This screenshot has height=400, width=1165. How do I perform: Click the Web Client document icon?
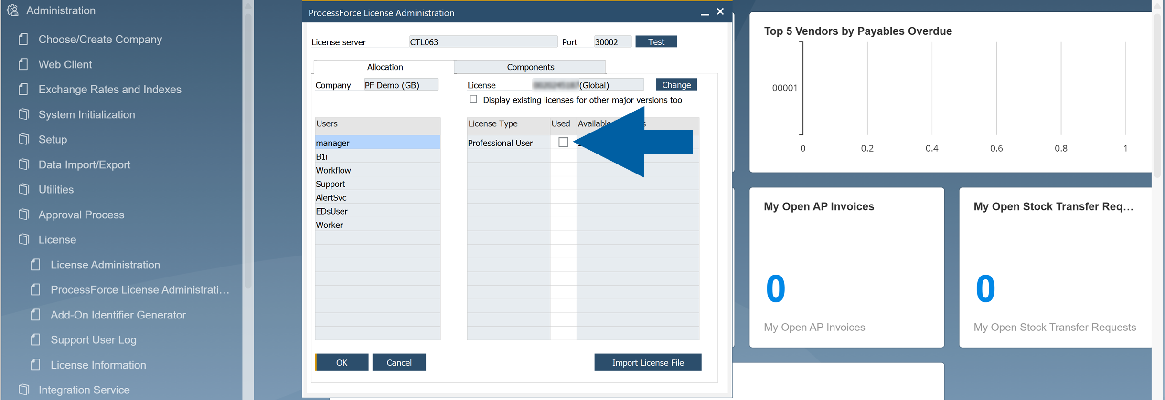[x=23, y=64]
